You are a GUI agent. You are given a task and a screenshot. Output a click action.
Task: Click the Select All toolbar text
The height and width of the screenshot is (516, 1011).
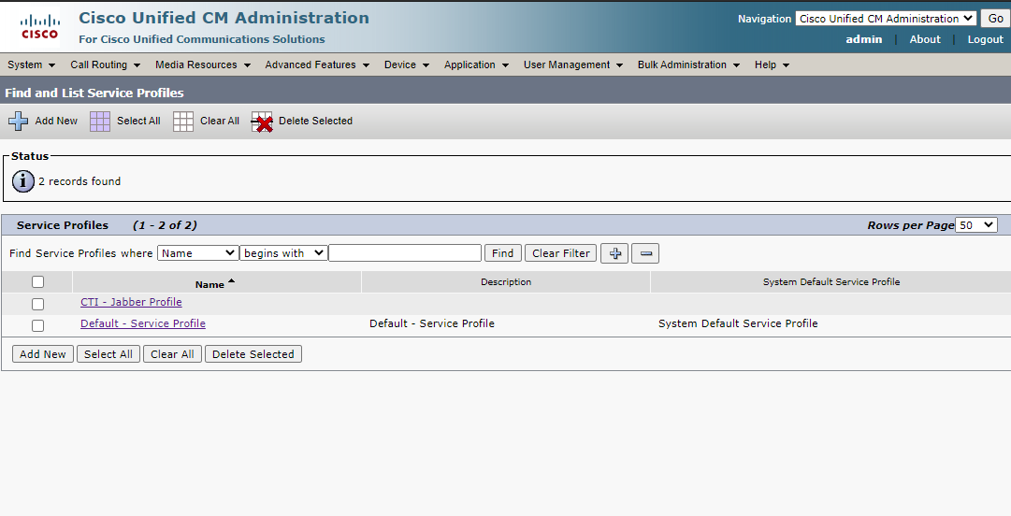coord(138,122)
